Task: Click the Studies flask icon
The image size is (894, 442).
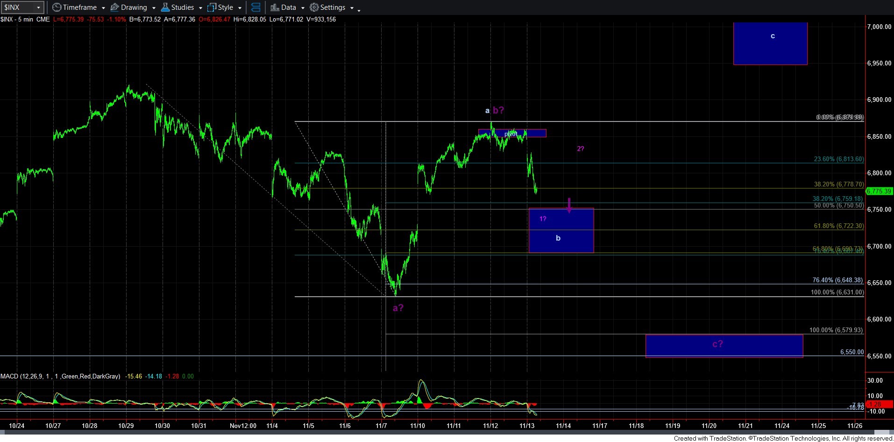Action: [164, 7]
